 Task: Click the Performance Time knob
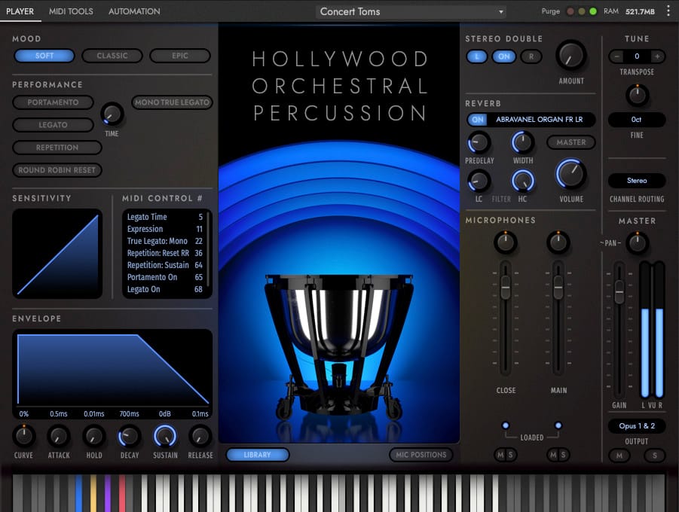(x=112, y=114)
